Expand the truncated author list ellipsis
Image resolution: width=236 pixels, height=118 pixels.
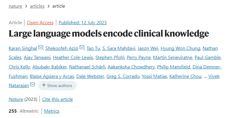click(205, 76)
